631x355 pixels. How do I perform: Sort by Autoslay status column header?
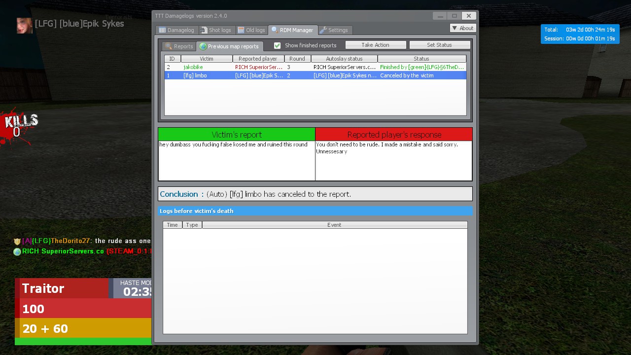coord(344,59)
